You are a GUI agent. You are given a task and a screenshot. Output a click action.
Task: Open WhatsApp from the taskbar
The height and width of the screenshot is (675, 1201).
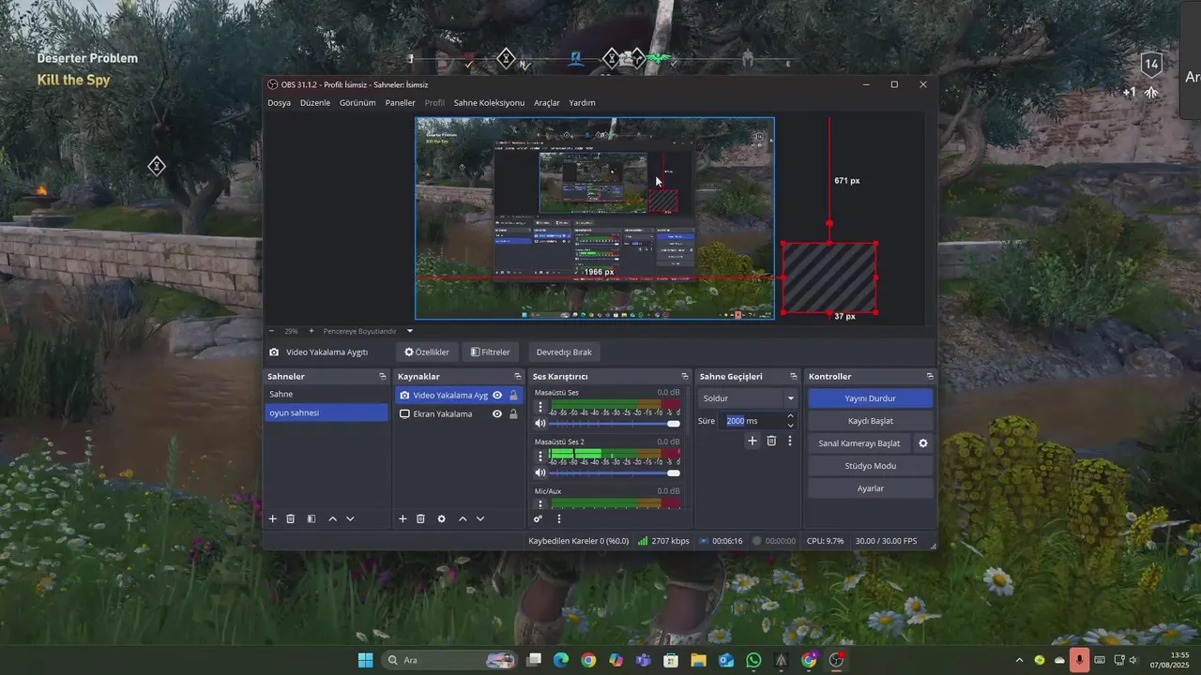click(753, 660)
